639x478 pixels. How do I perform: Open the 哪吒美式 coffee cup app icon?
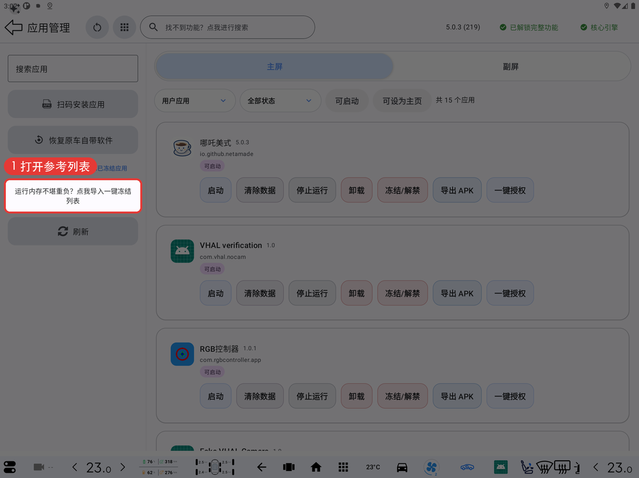click(182, 148)
